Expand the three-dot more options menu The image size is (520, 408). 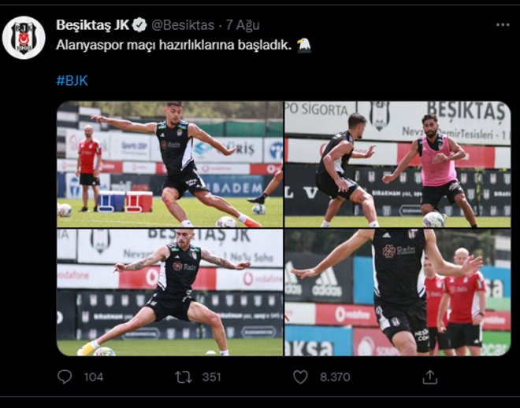pyautogui.click(x=503, y=25)
